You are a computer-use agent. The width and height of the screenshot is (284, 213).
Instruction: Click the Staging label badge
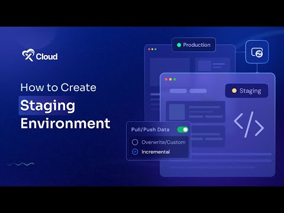(247, 91)
